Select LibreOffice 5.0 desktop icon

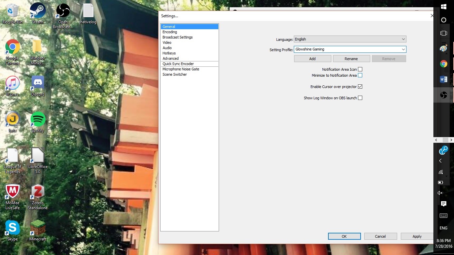pyautogui.click(x=38, y=161)
